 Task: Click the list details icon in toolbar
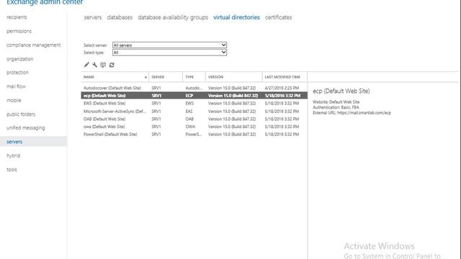[x=103, y=65]
